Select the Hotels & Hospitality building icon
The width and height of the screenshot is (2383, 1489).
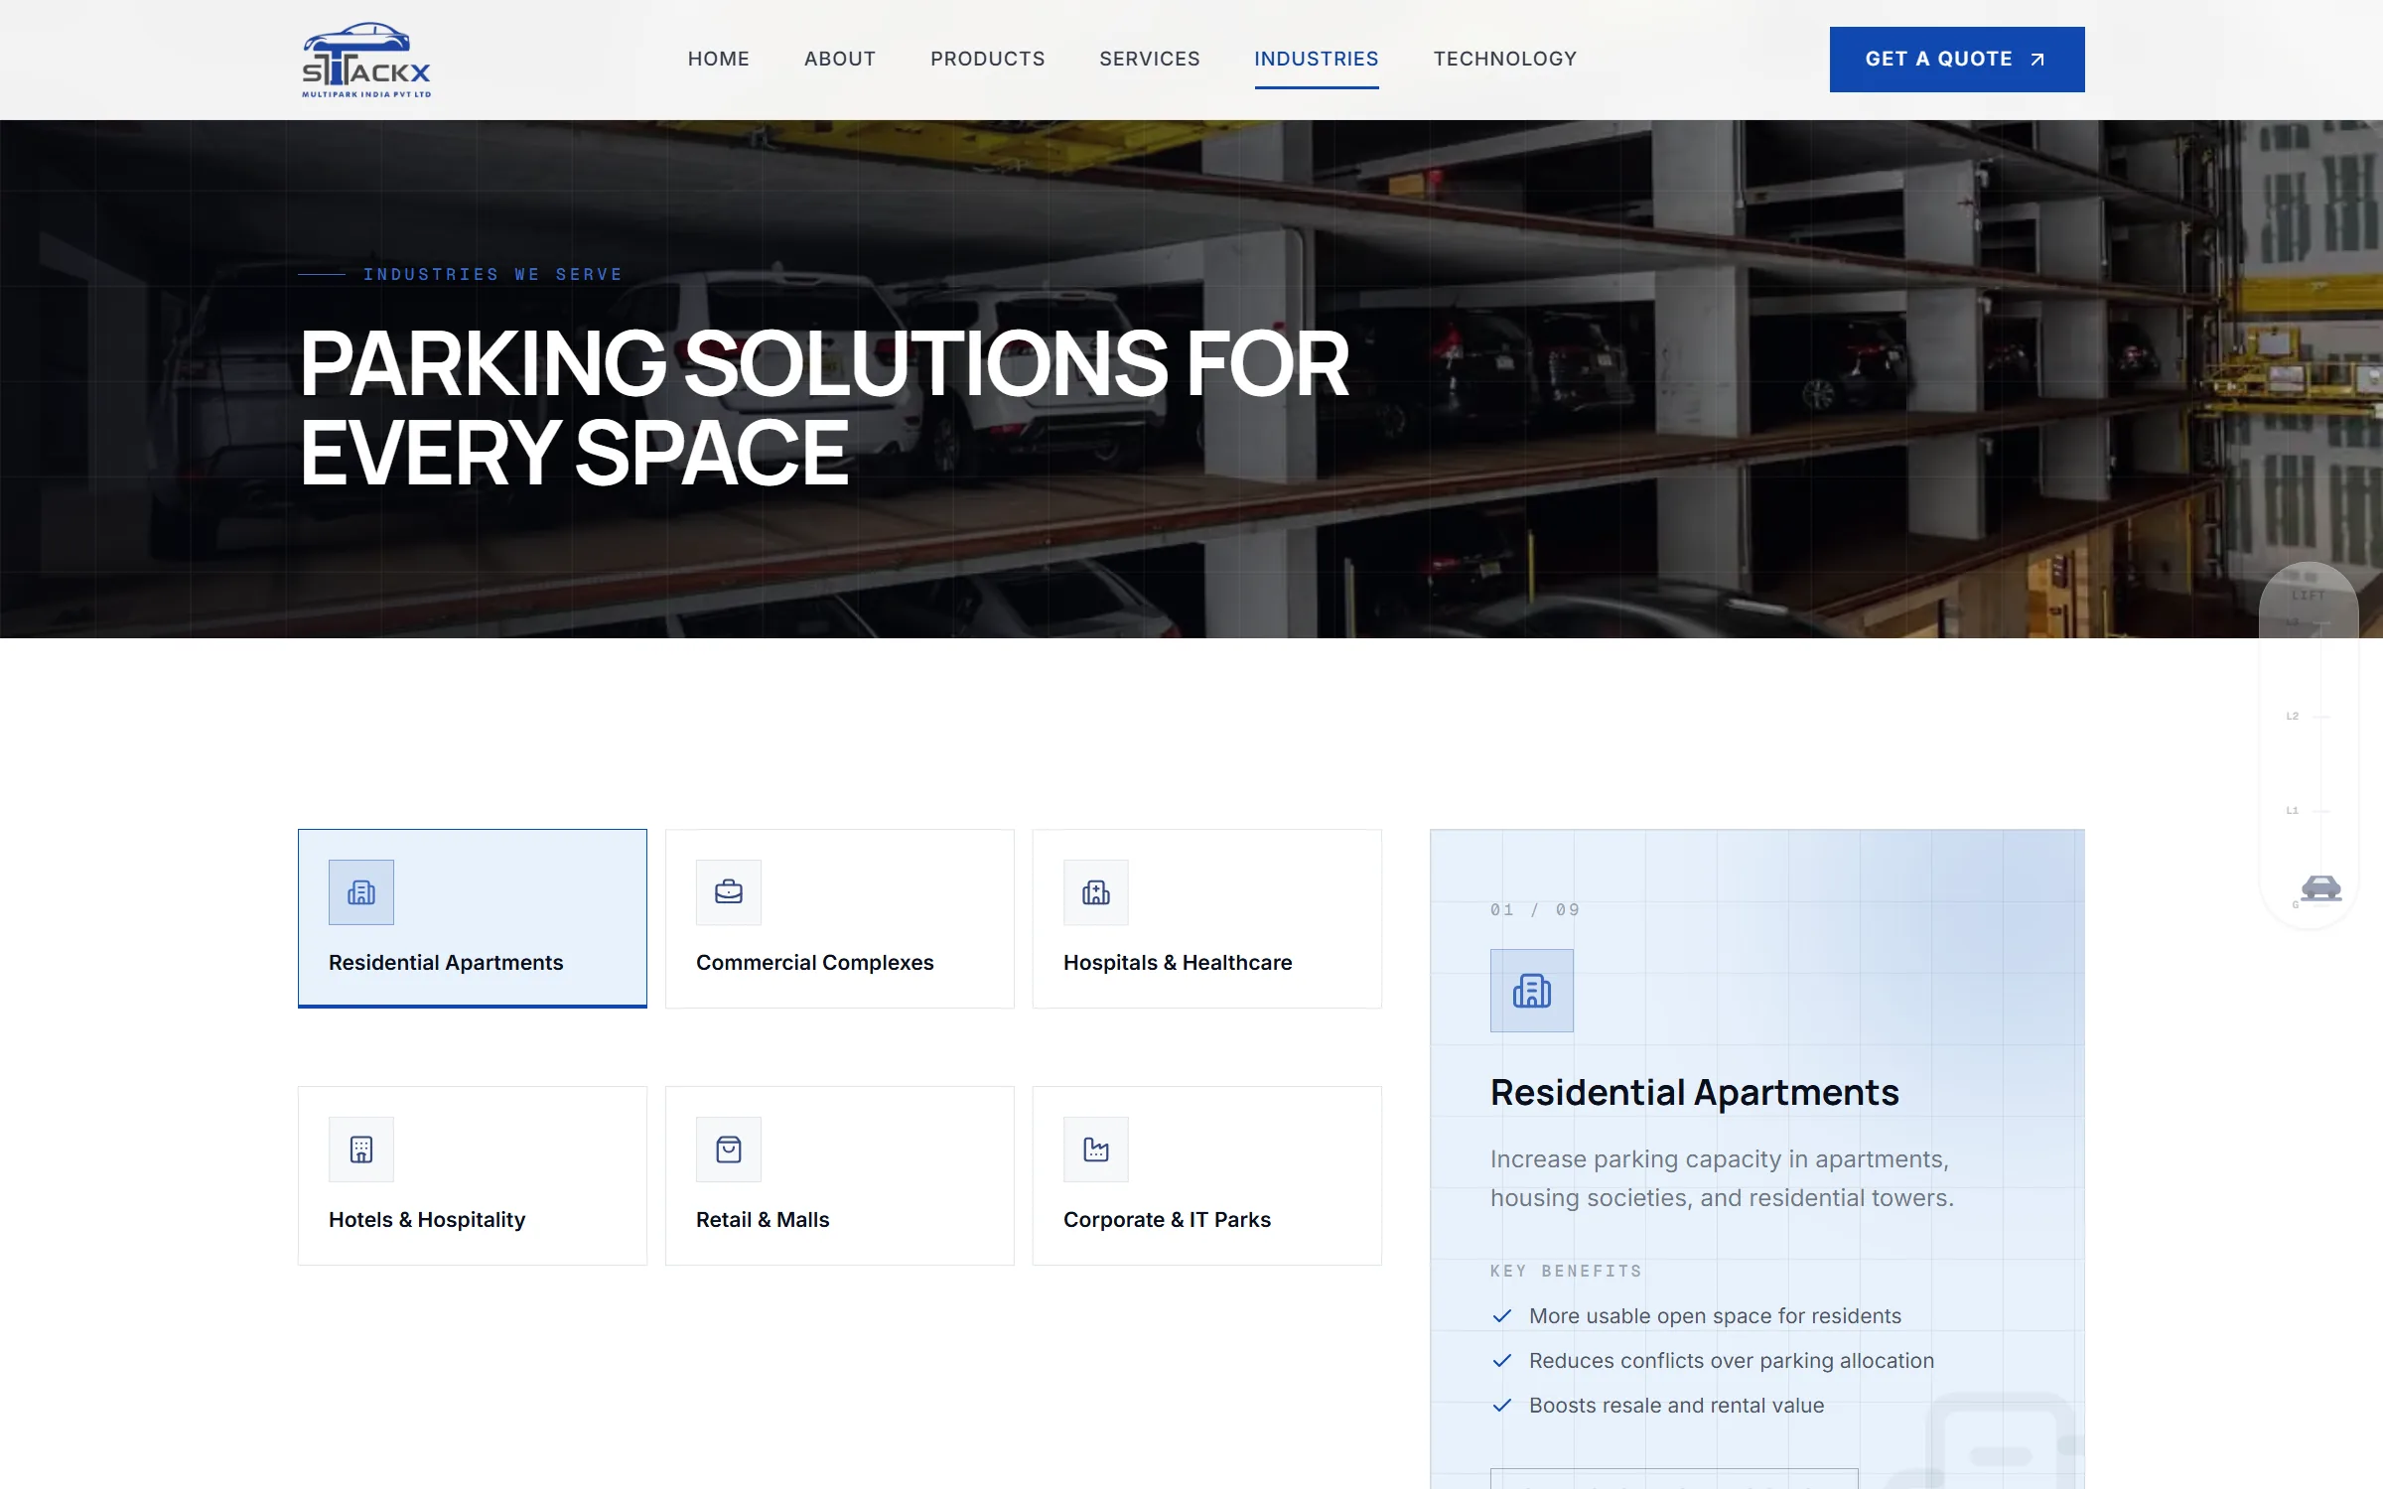pos(361,1150)
